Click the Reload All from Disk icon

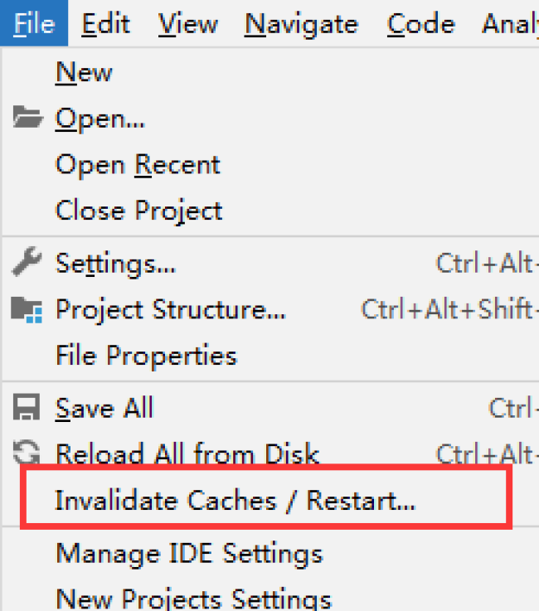pos(27,452)
